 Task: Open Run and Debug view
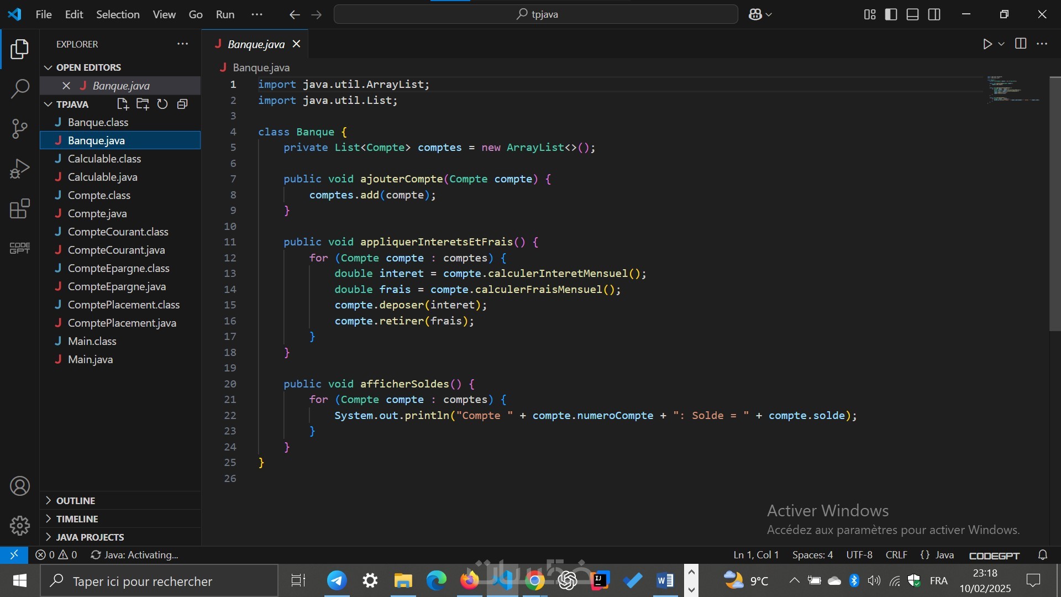20,169
